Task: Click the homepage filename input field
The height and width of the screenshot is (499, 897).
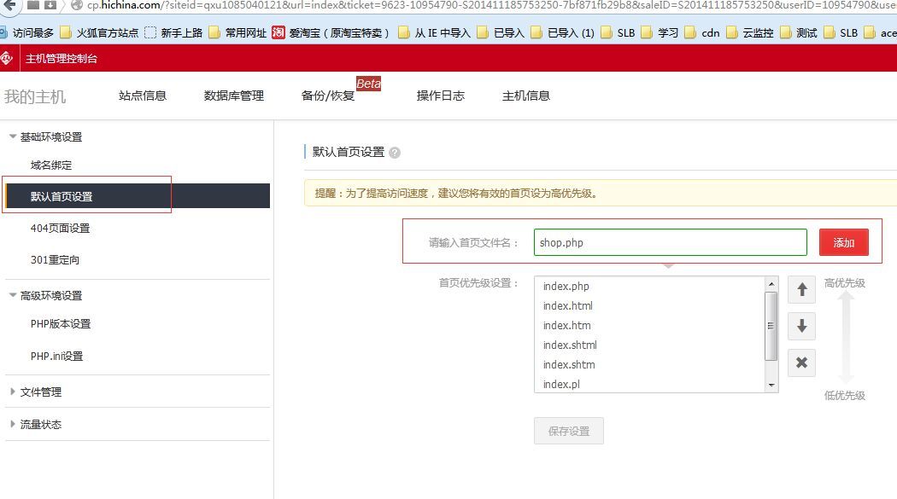Action: [x=670, y=242]
